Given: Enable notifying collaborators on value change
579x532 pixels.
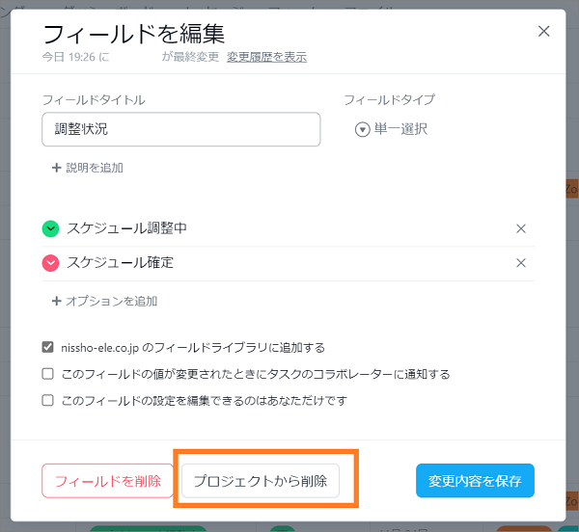Looking at the screenshot, I should [x=47, y=374].
